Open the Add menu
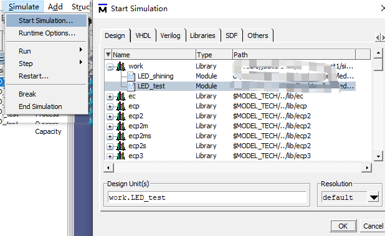Viewport: 385px width, 236px height. pos(55,7)
